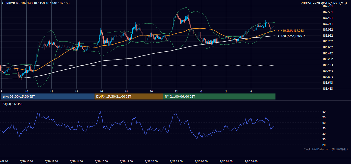Click price axis value 185.803
The height and width of the screenshot is (164, 351).
(x=328, y=77)
